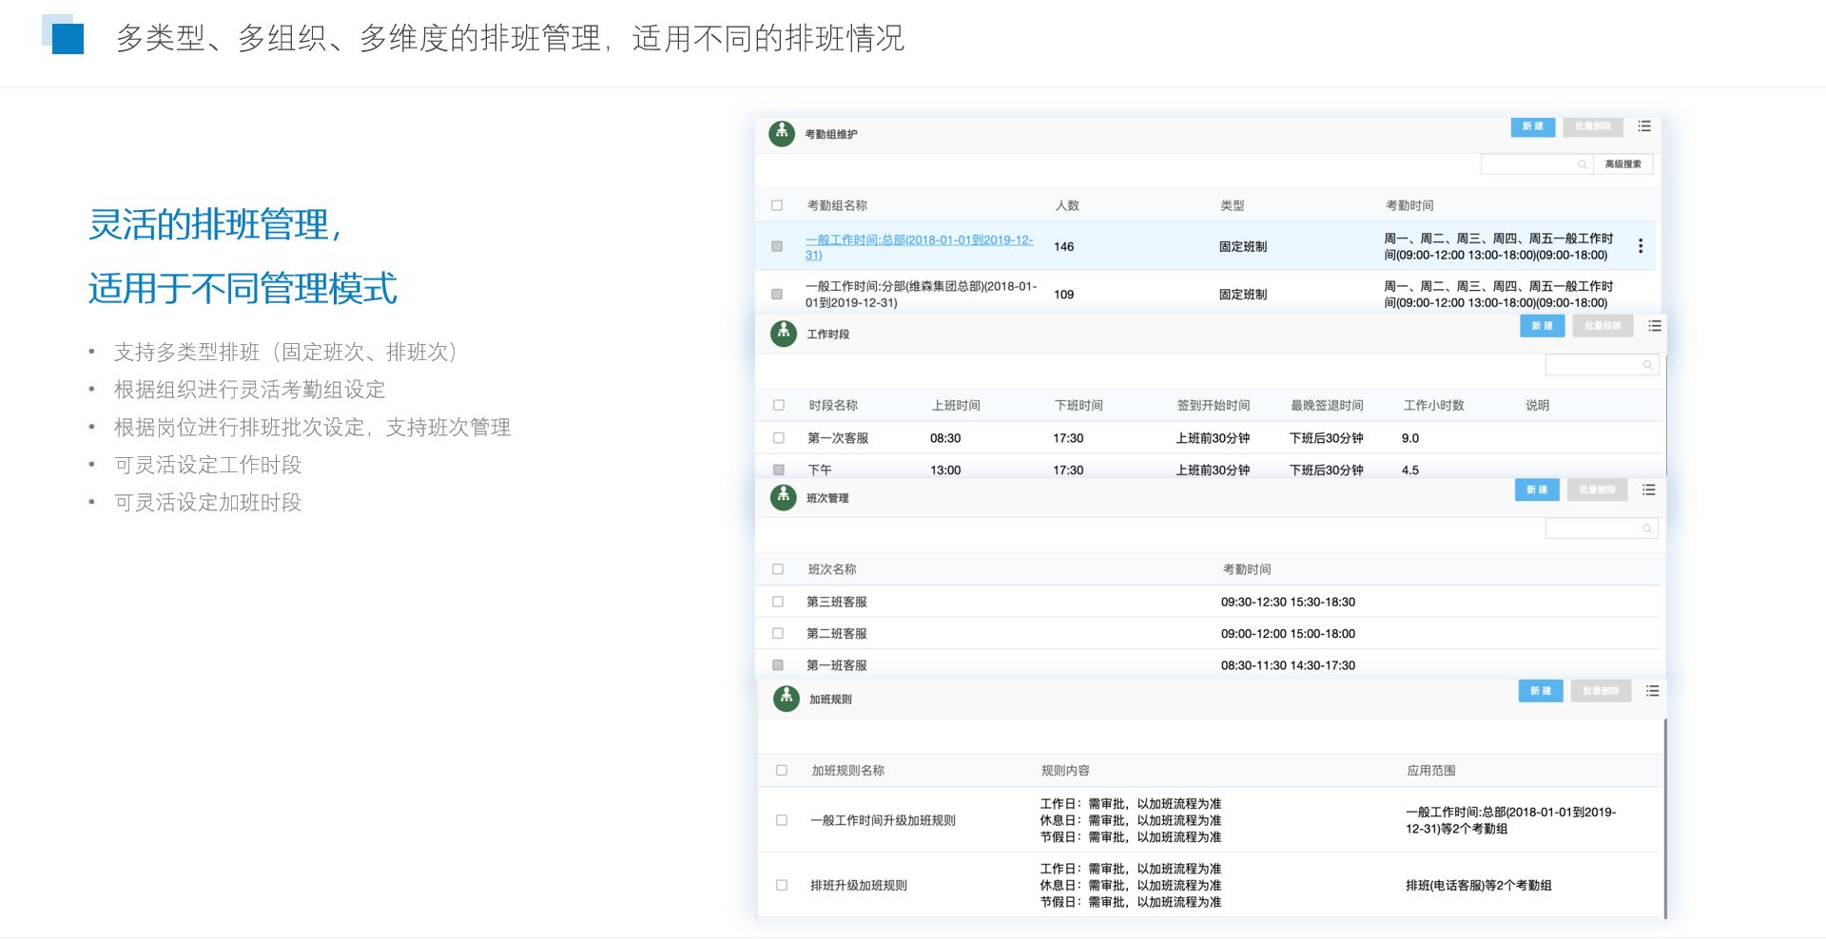Click the green icon beside 加班规则

(x=786, y=699)
